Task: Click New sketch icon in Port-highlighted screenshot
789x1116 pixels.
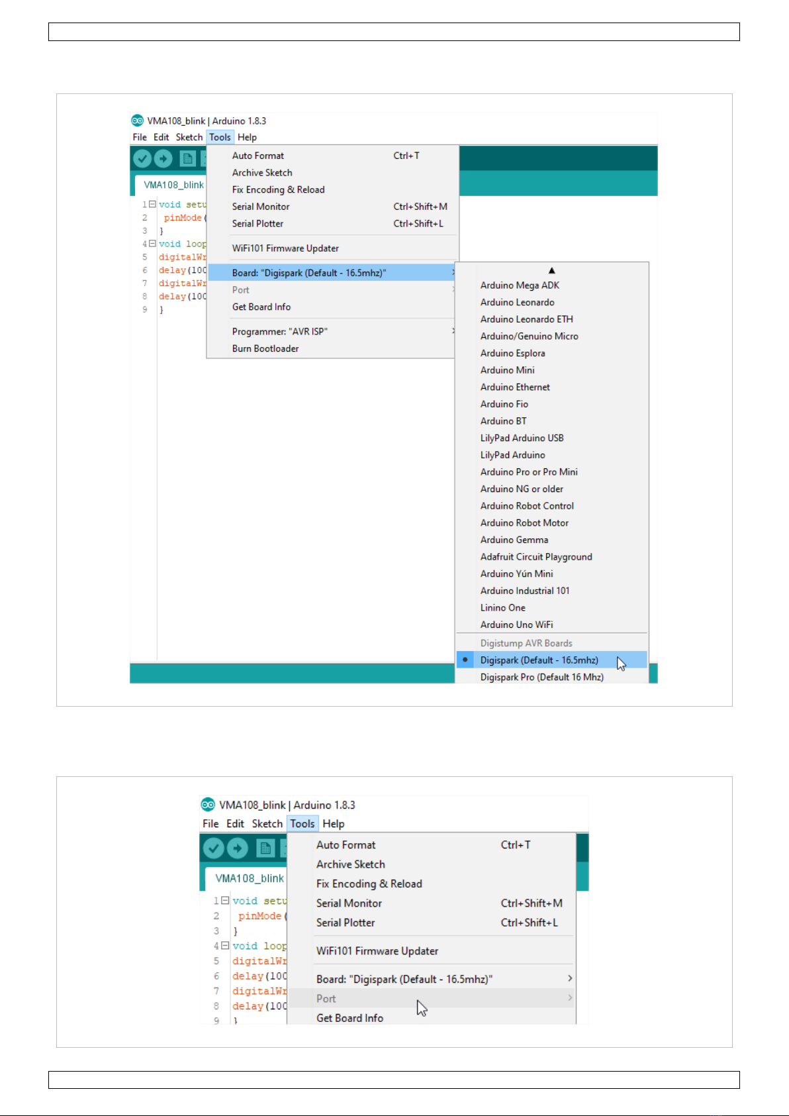Action: 265,848
